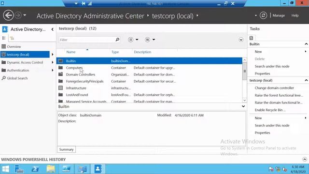Open Dynamic Access Control node

pyautogui.click(x=25, y=62)
